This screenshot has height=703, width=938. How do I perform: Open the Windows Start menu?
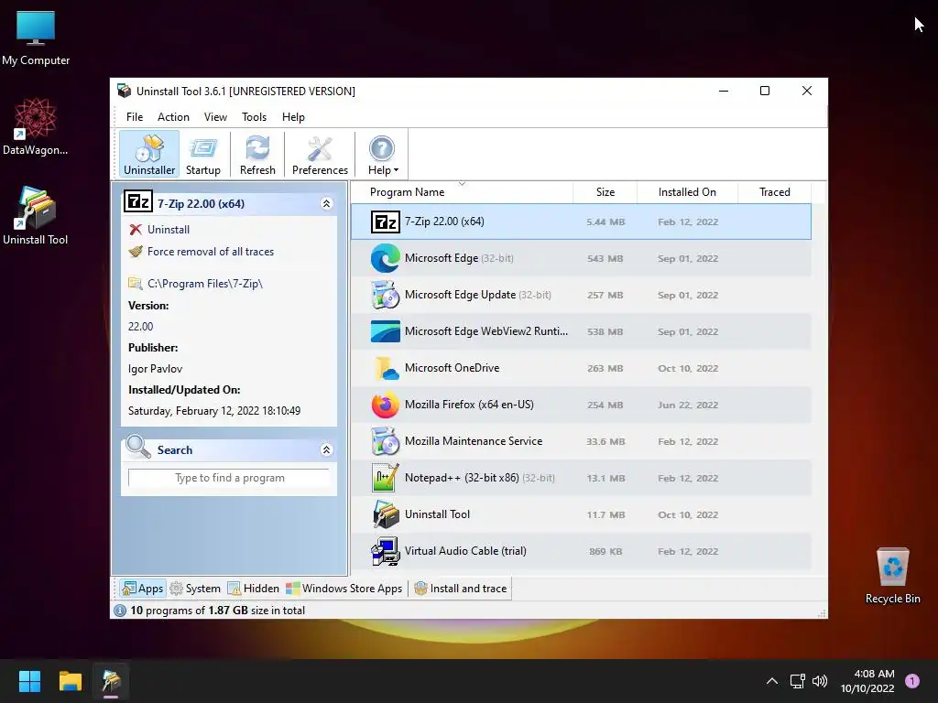pos(29,681)
